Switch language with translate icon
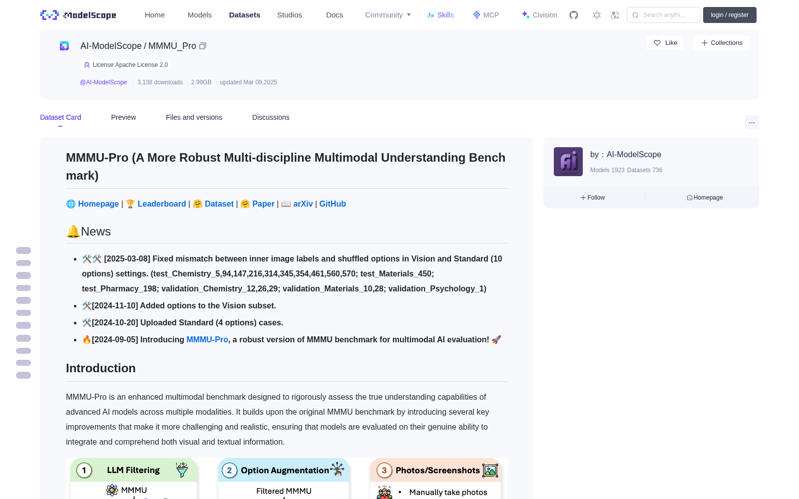The image size is (799, 499). tap(615, 15)
